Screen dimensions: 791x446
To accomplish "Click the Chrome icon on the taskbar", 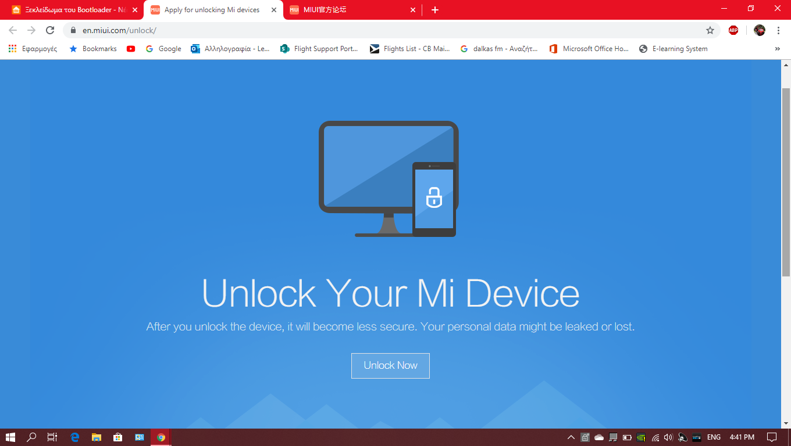I will tap(161, 437).
